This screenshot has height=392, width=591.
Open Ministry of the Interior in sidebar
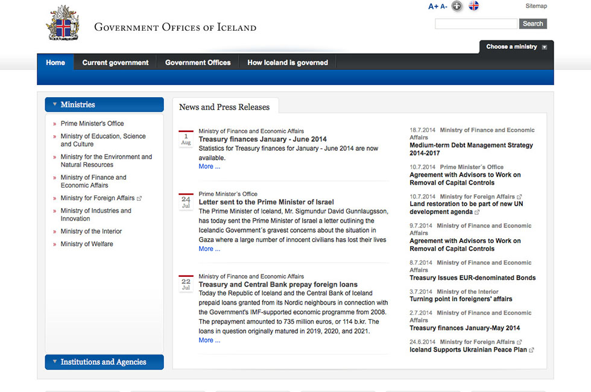point(91,232)
